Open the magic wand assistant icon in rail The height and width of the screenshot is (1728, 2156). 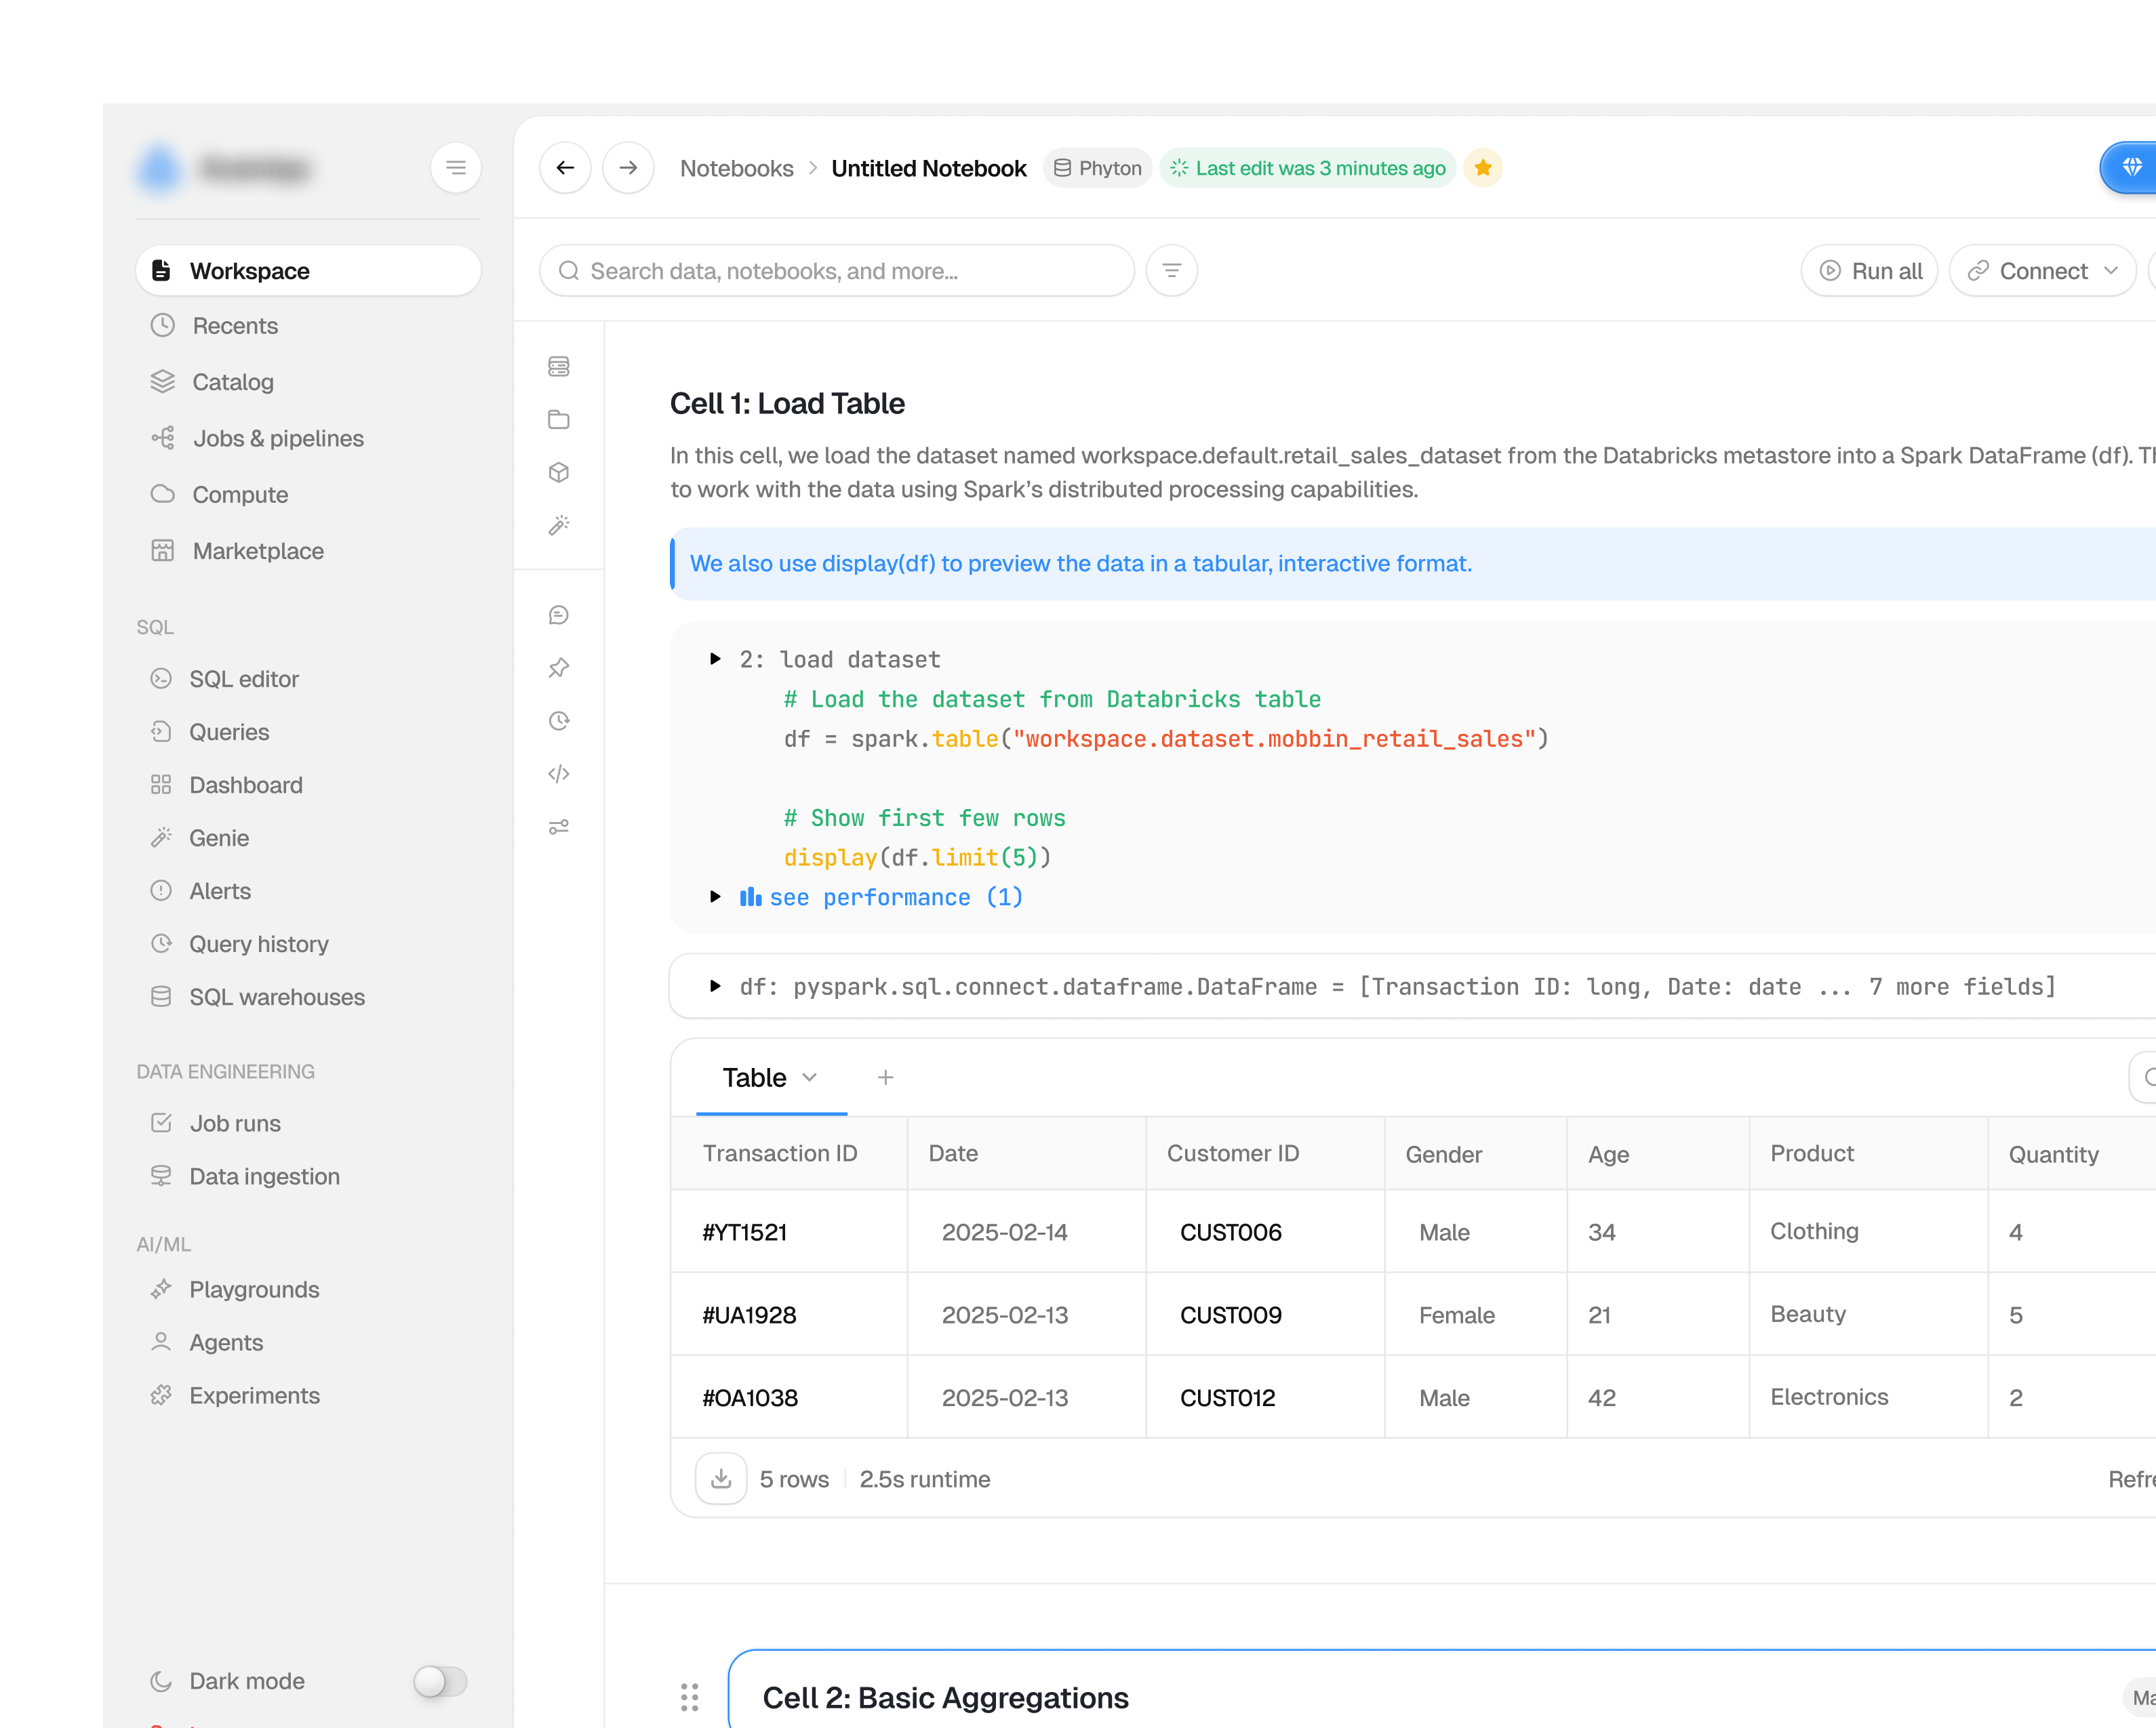559,526
